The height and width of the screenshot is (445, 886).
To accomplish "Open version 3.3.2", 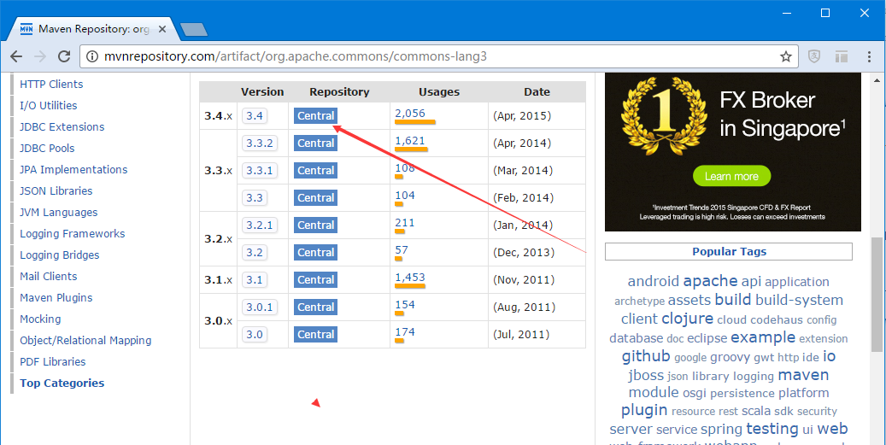I will (260, 143).
